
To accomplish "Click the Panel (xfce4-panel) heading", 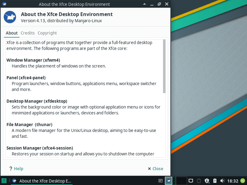I will pos(26,78).
